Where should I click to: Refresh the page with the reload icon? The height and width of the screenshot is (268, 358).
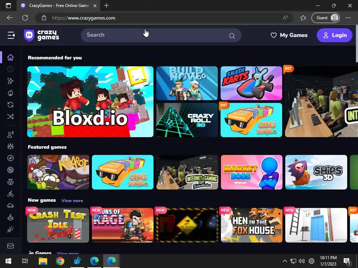pyautogui.click(x=25, y=18)
